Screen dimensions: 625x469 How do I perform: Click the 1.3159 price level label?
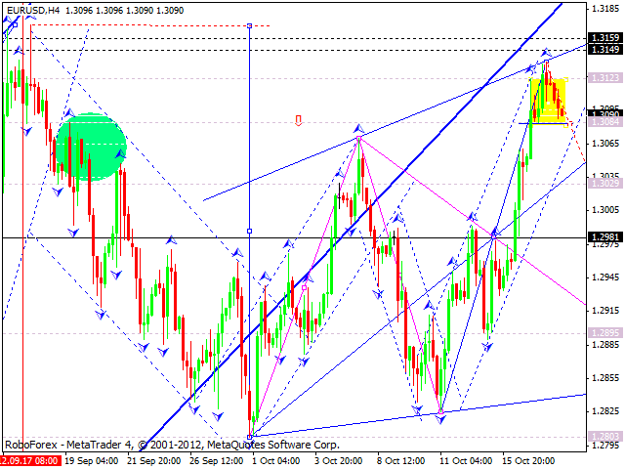(x=604, y=38)
